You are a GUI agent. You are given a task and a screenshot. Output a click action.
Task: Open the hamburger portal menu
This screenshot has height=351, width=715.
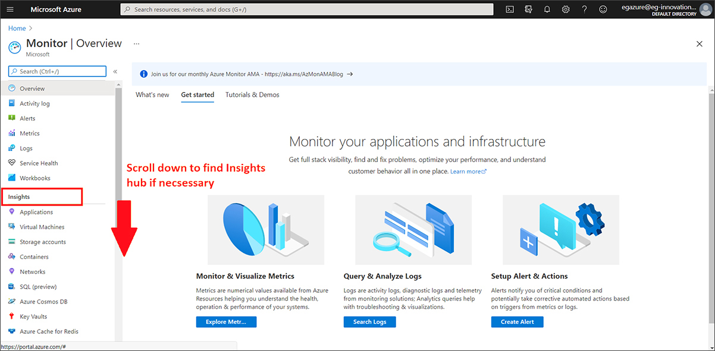coord(10,10)
